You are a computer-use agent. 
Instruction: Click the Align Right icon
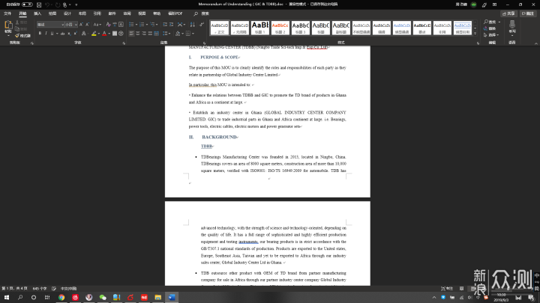point(143,34)
